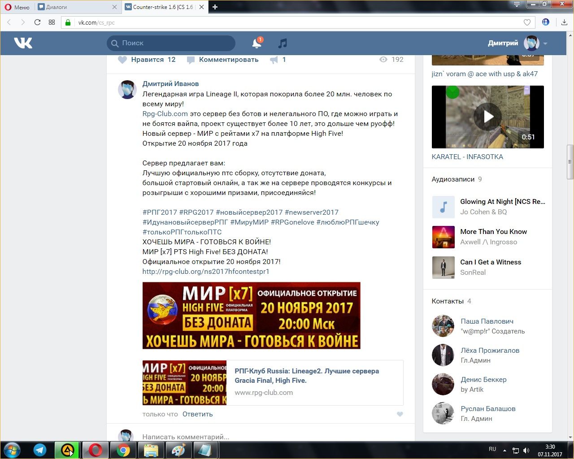This screenshot has width=574, height=459.
Task: Open the jizn` voram video title
Action: tap(485, 74)
